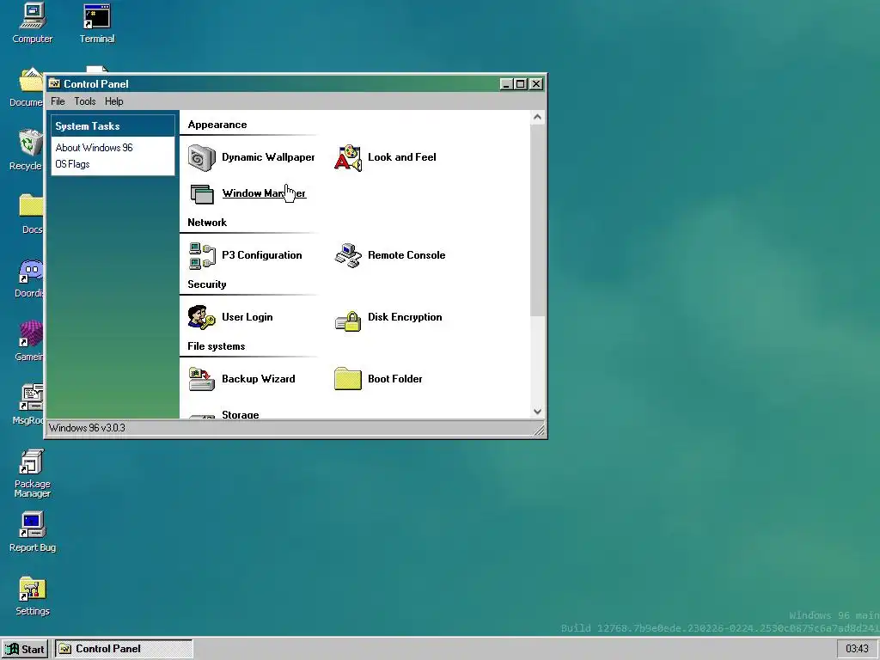Click the Storage item label
Screen dimensions: 880x660
[241, 415]
